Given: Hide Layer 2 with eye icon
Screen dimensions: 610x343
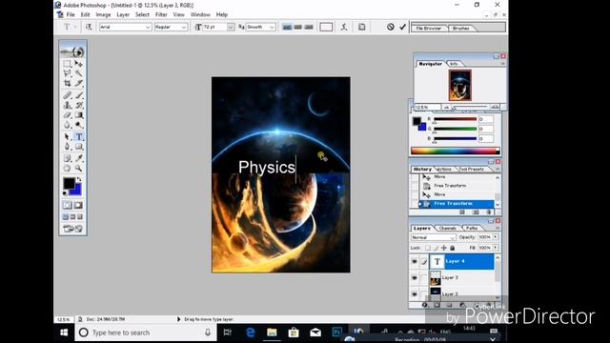Looking at the screenshot, I should click(415, 293).
